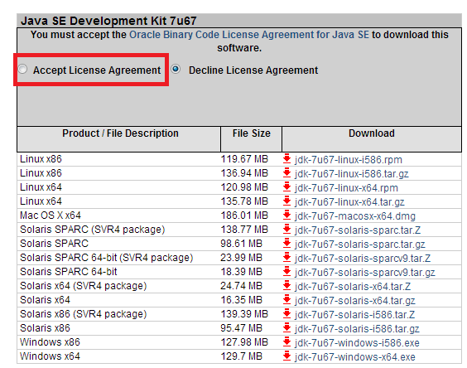Screen dimensions: 467x368
Task: Click download arrow icon for jdk-7u67-linux-x64.tar.gz
Action: [x=286, y=201]
